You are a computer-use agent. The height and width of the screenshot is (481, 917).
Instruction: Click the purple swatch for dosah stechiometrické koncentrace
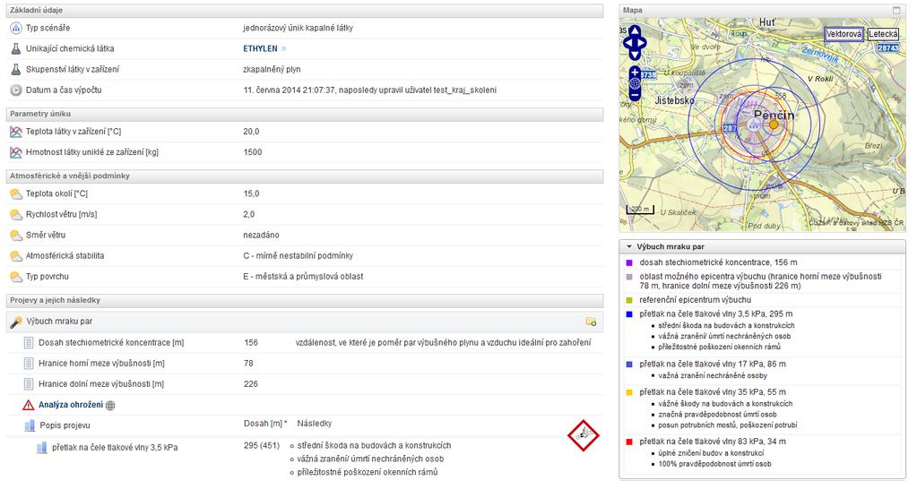pyautogui.click(x=629, y=263)
